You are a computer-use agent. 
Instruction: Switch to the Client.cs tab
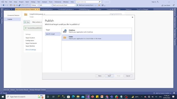(99, 9)
